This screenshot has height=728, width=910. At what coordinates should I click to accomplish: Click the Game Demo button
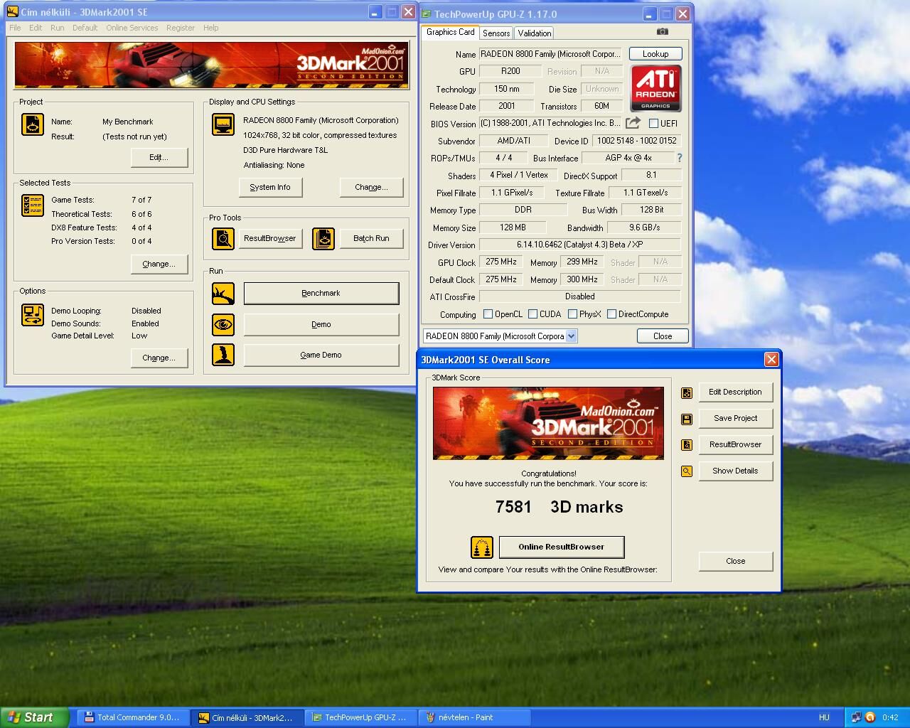coord(321,355)
